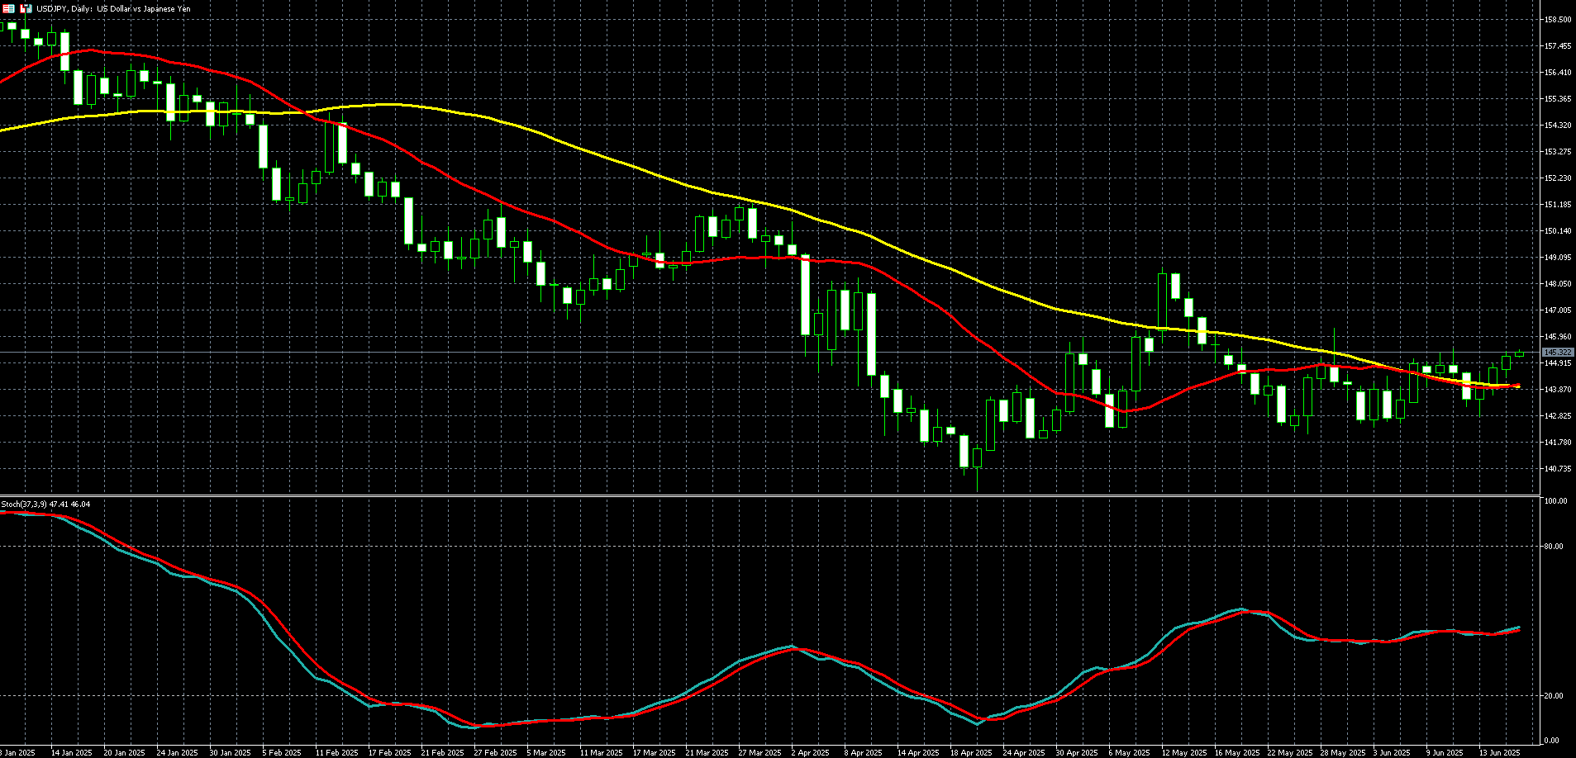The image size is (1576, 758).
Task: Click the '12 May 2025' date label
Action: 1183,753
